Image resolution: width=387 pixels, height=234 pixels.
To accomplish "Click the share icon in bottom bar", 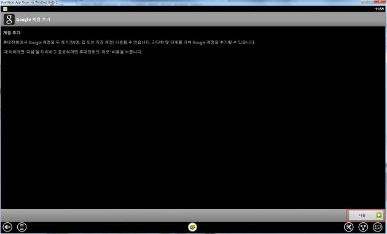I will coord(363,227).
